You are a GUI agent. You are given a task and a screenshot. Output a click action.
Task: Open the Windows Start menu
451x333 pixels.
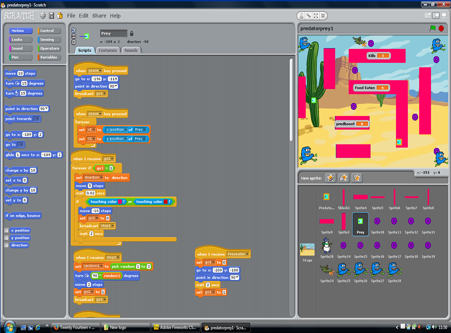[x=10, y=327]
